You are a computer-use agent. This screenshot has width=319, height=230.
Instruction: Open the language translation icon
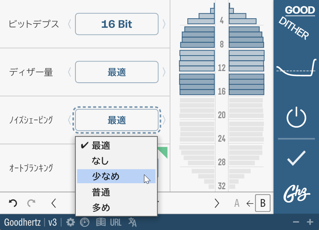click(x=132, y=222)
